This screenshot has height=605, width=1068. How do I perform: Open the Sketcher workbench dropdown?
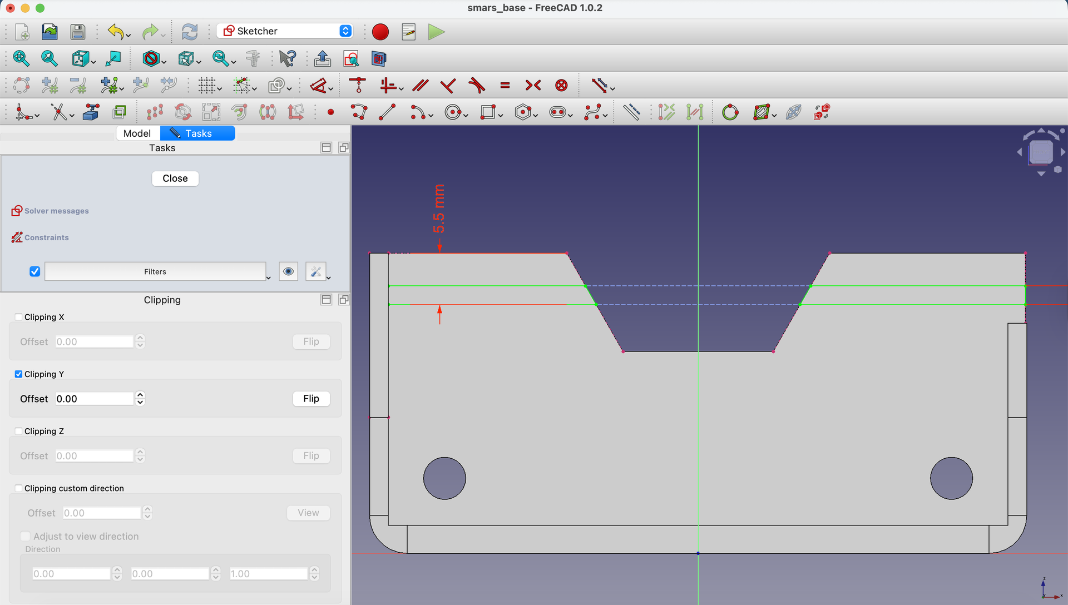pos(285,31)
